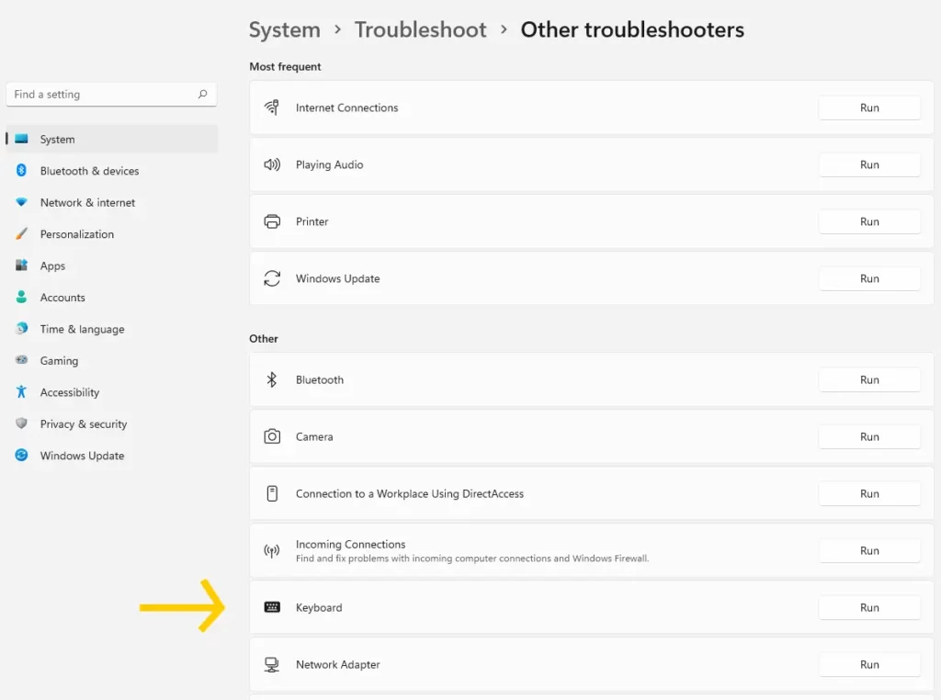941x700 pixels.
Task: Run the DirectAccess workplace connection troubleshooter
Action: tap(869, 493)
